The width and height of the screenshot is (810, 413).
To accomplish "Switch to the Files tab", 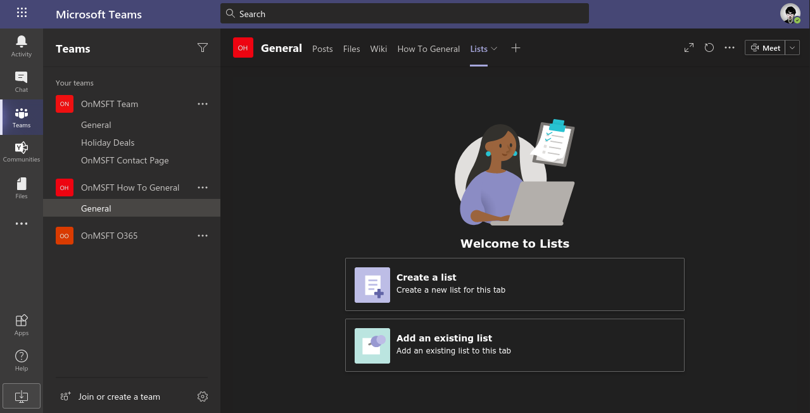I will pyautogui.click(x=351, y=49).
